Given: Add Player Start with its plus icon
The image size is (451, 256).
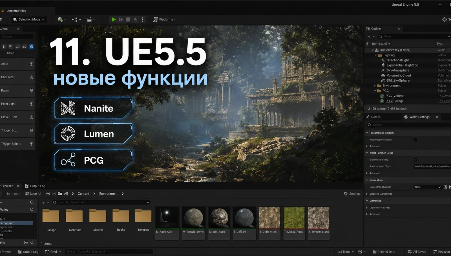Looking at the screenshot, I should (31, 117).
